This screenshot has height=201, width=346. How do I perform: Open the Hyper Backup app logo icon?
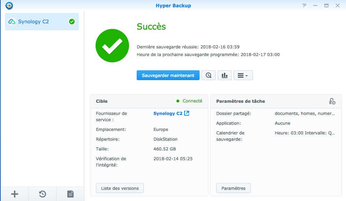pos(9,6)
